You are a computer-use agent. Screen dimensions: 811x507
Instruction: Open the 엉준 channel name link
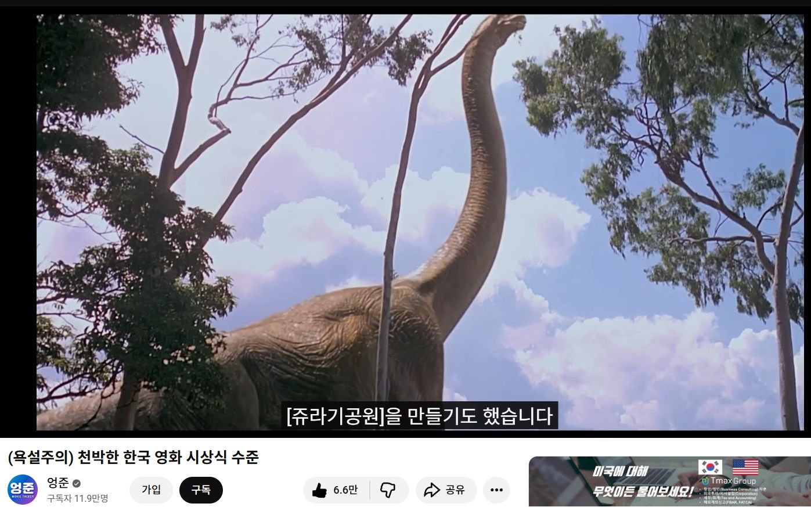click(58, 483)
